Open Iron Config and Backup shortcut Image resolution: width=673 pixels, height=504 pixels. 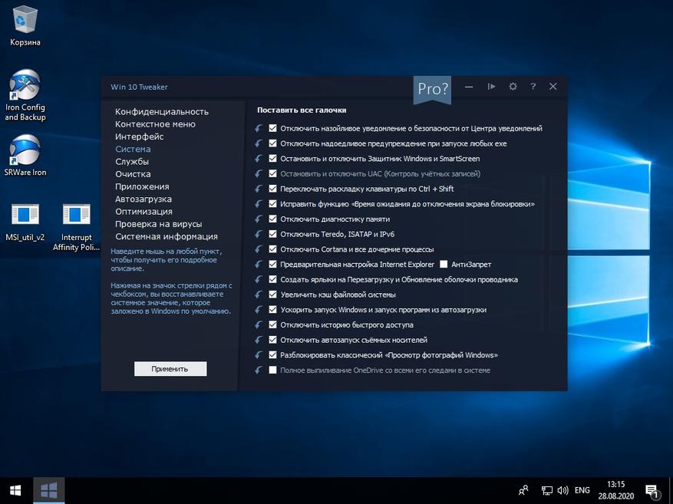(x=25, y=95)
